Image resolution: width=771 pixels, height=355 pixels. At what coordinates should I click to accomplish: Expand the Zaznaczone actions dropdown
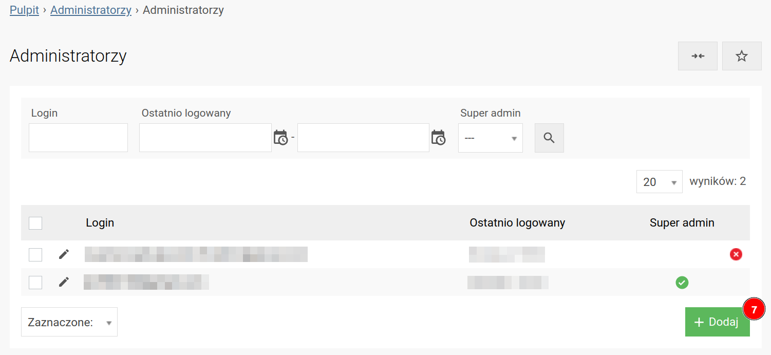tap(69, 322)
